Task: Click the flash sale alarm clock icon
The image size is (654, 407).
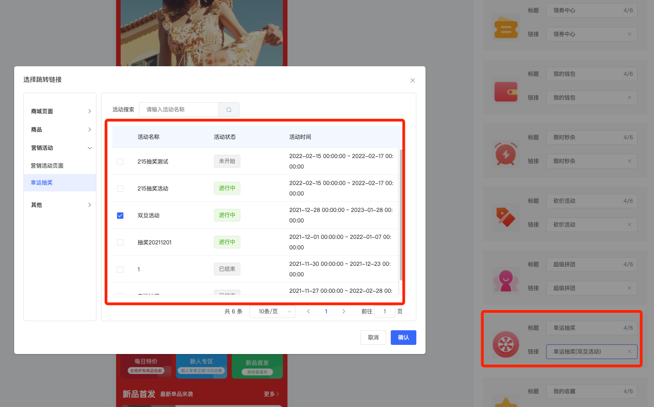Action: point(505,154)
